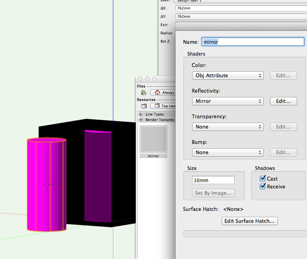Click the folder icon under Resources
This screenshot has height=259, width=307.
click(144, 106)
